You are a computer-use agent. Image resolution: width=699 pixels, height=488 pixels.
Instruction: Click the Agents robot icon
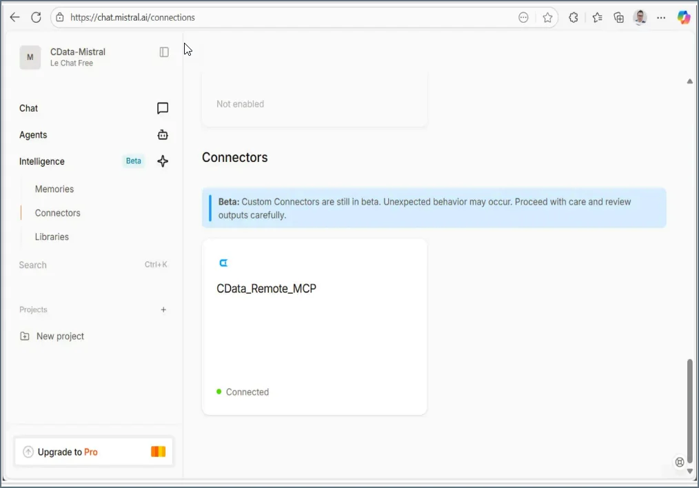click(163, 134)
